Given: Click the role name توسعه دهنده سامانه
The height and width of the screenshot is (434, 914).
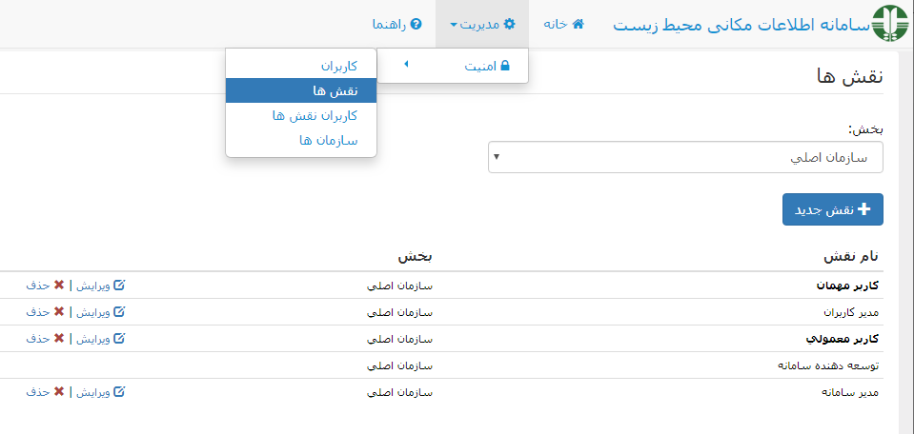Looking at the screenshot, I should coord(827,365).
